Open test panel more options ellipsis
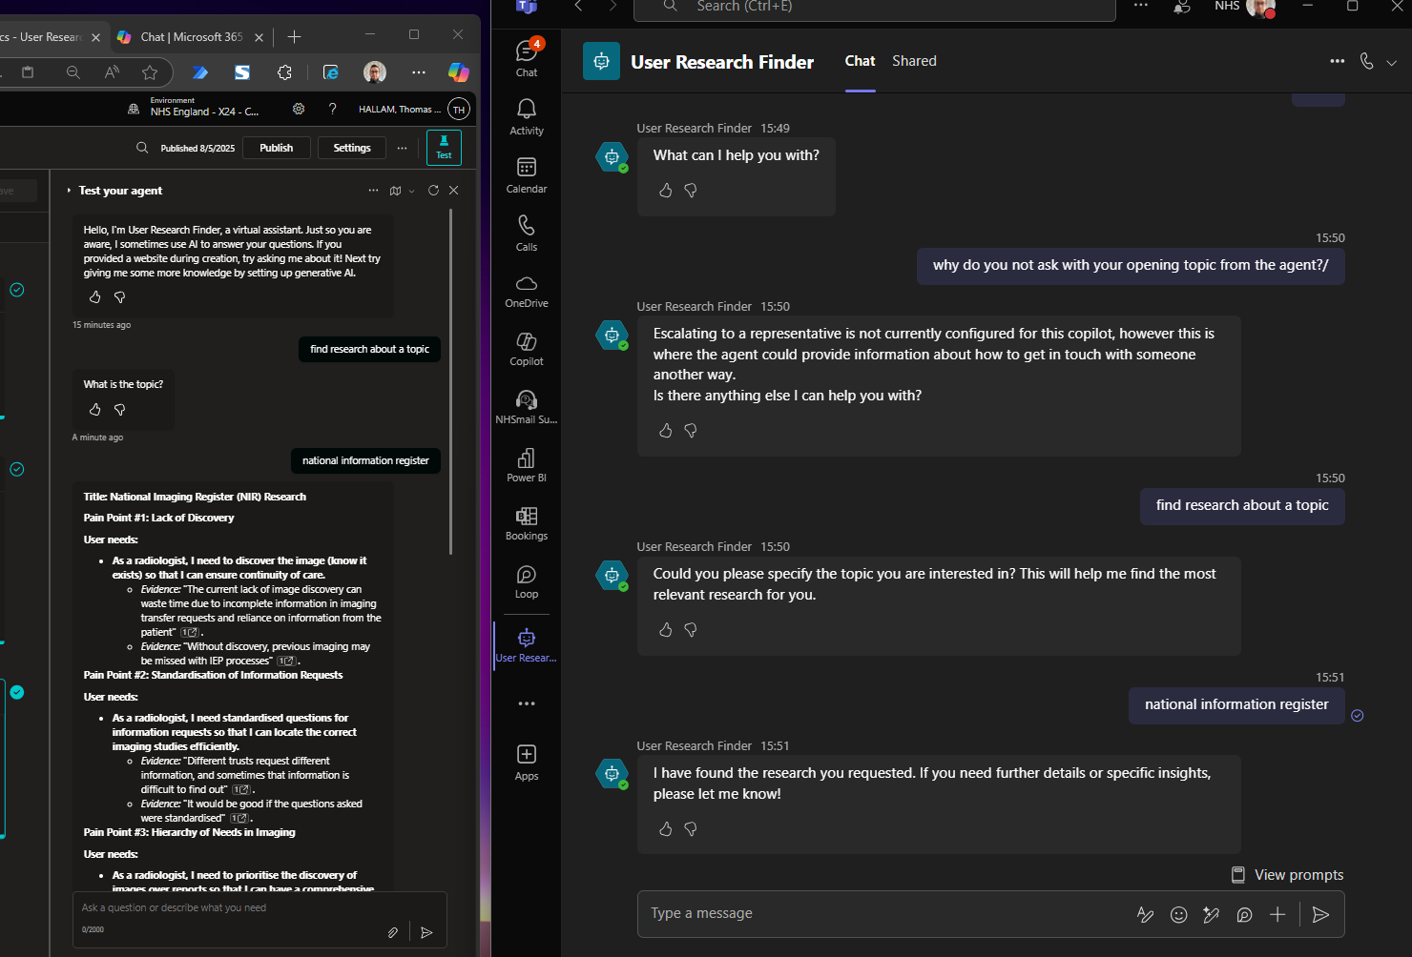The width and height of the screenshot is (1412, 957). [373, 191]
